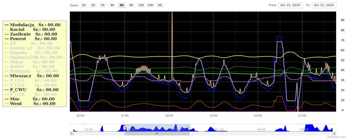Toggle Powrot series in legend
The height and width of the screenshot is (139, 348).
(31, 39)
